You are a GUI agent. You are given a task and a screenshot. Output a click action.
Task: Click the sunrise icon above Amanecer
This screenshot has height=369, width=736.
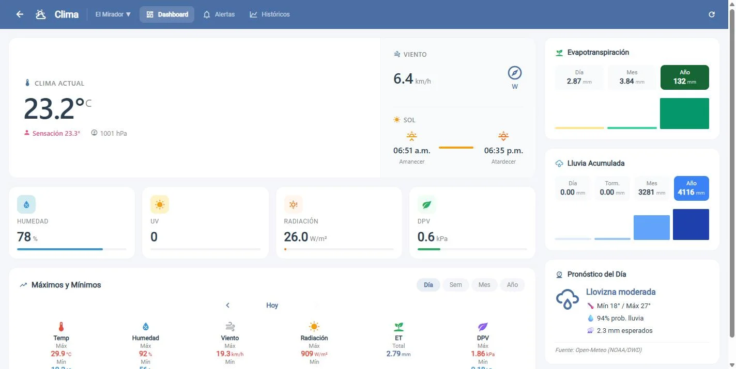pos(411,136)
